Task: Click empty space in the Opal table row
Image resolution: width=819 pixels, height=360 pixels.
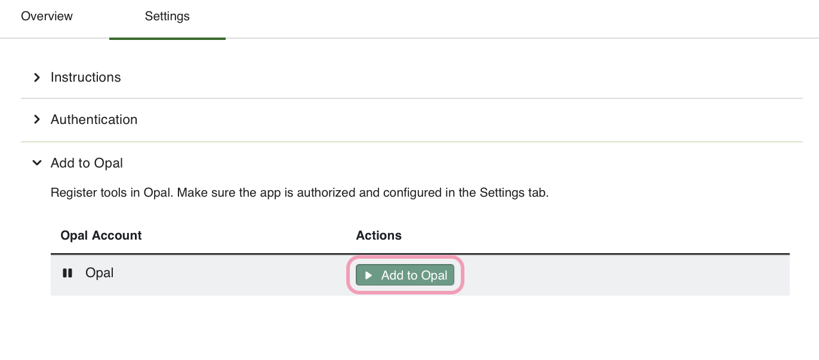Action: coord(627,275)
